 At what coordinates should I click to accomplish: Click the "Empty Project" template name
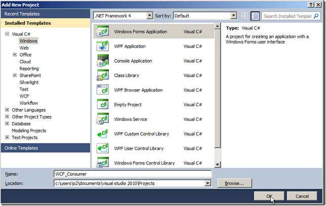[x=128, y=105]
